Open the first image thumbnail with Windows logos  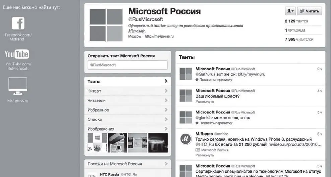click(97, 143)
